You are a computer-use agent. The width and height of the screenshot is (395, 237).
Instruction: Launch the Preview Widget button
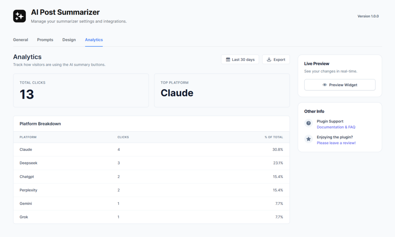click(340, 85)
